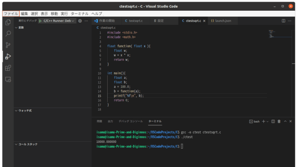Open the Source Control view
This screenshot has height=167, width=297.
click(x=8, y=45)
